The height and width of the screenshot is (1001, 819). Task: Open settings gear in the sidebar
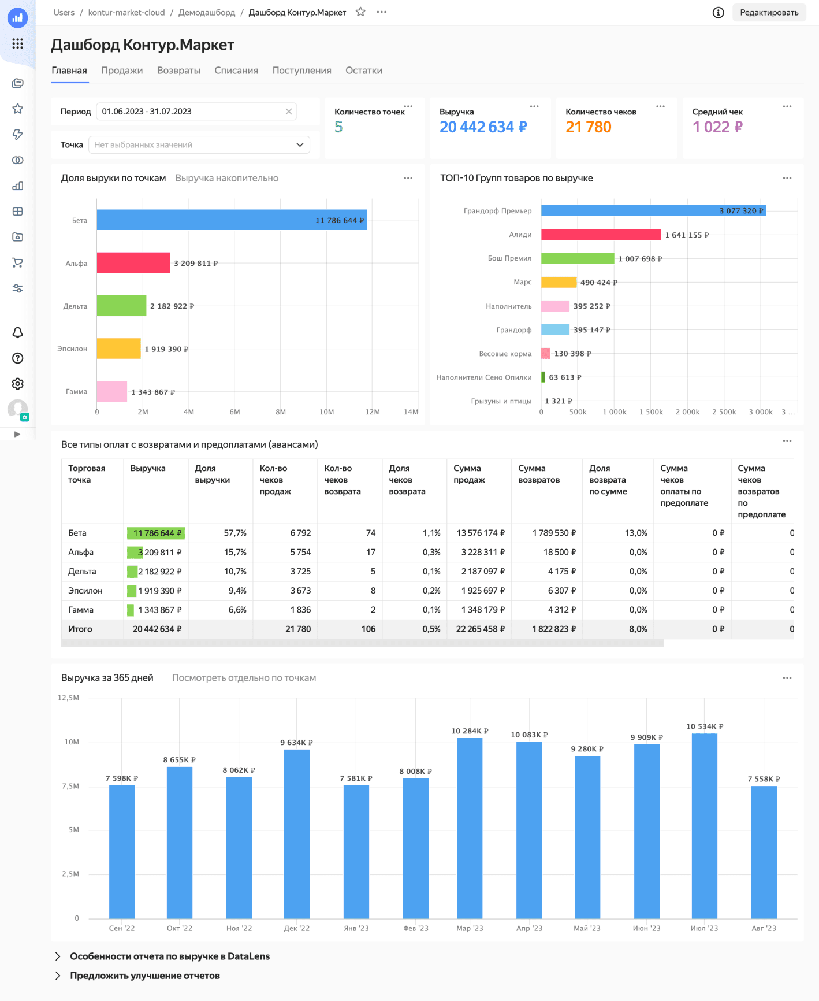point(18,384)
